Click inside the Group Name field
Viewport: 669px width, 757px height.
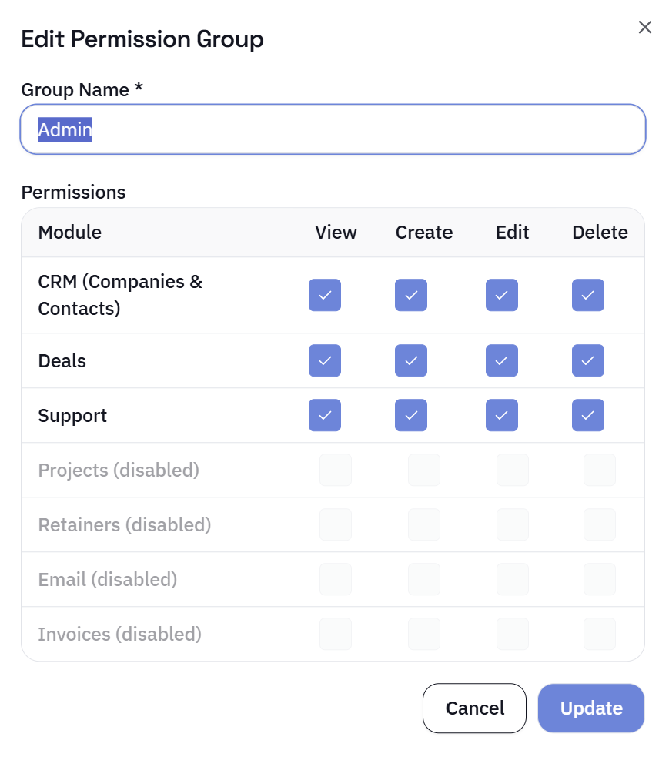click(332, 129)
